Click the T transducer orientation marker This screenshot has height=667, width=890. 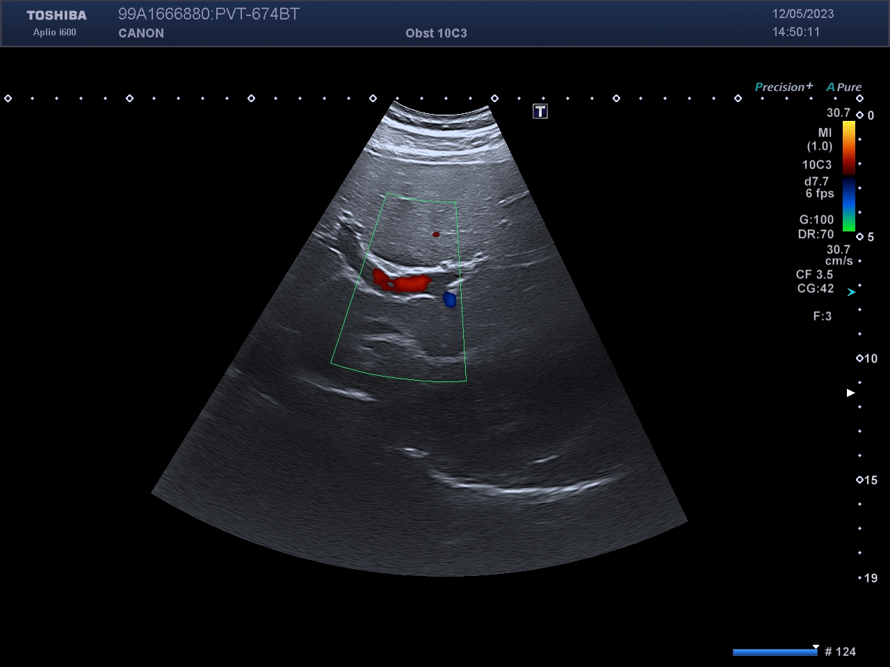pos(540,111)
